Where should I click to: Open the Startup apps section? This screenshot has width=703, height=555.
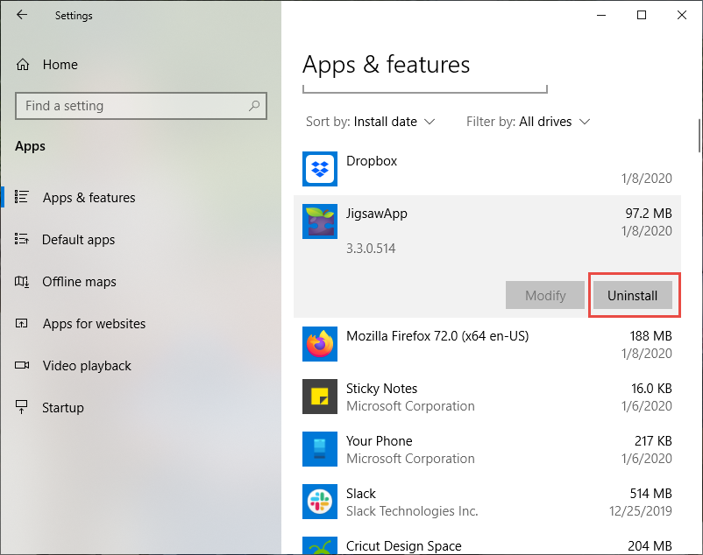point(63,408)
